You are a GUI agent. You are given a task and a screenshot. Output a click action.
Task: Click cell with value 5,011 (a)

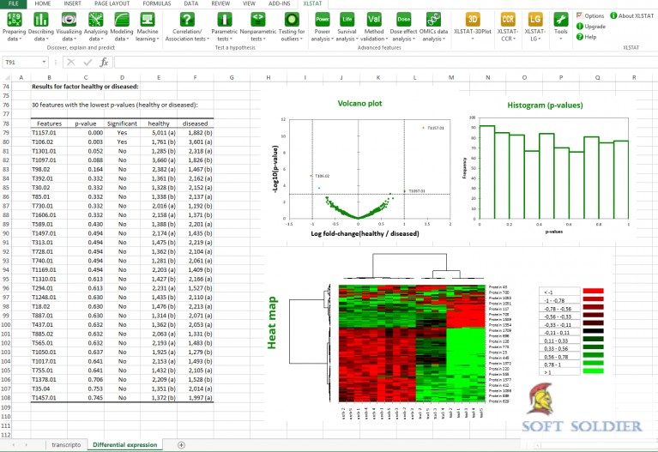(x=159, y=133)
